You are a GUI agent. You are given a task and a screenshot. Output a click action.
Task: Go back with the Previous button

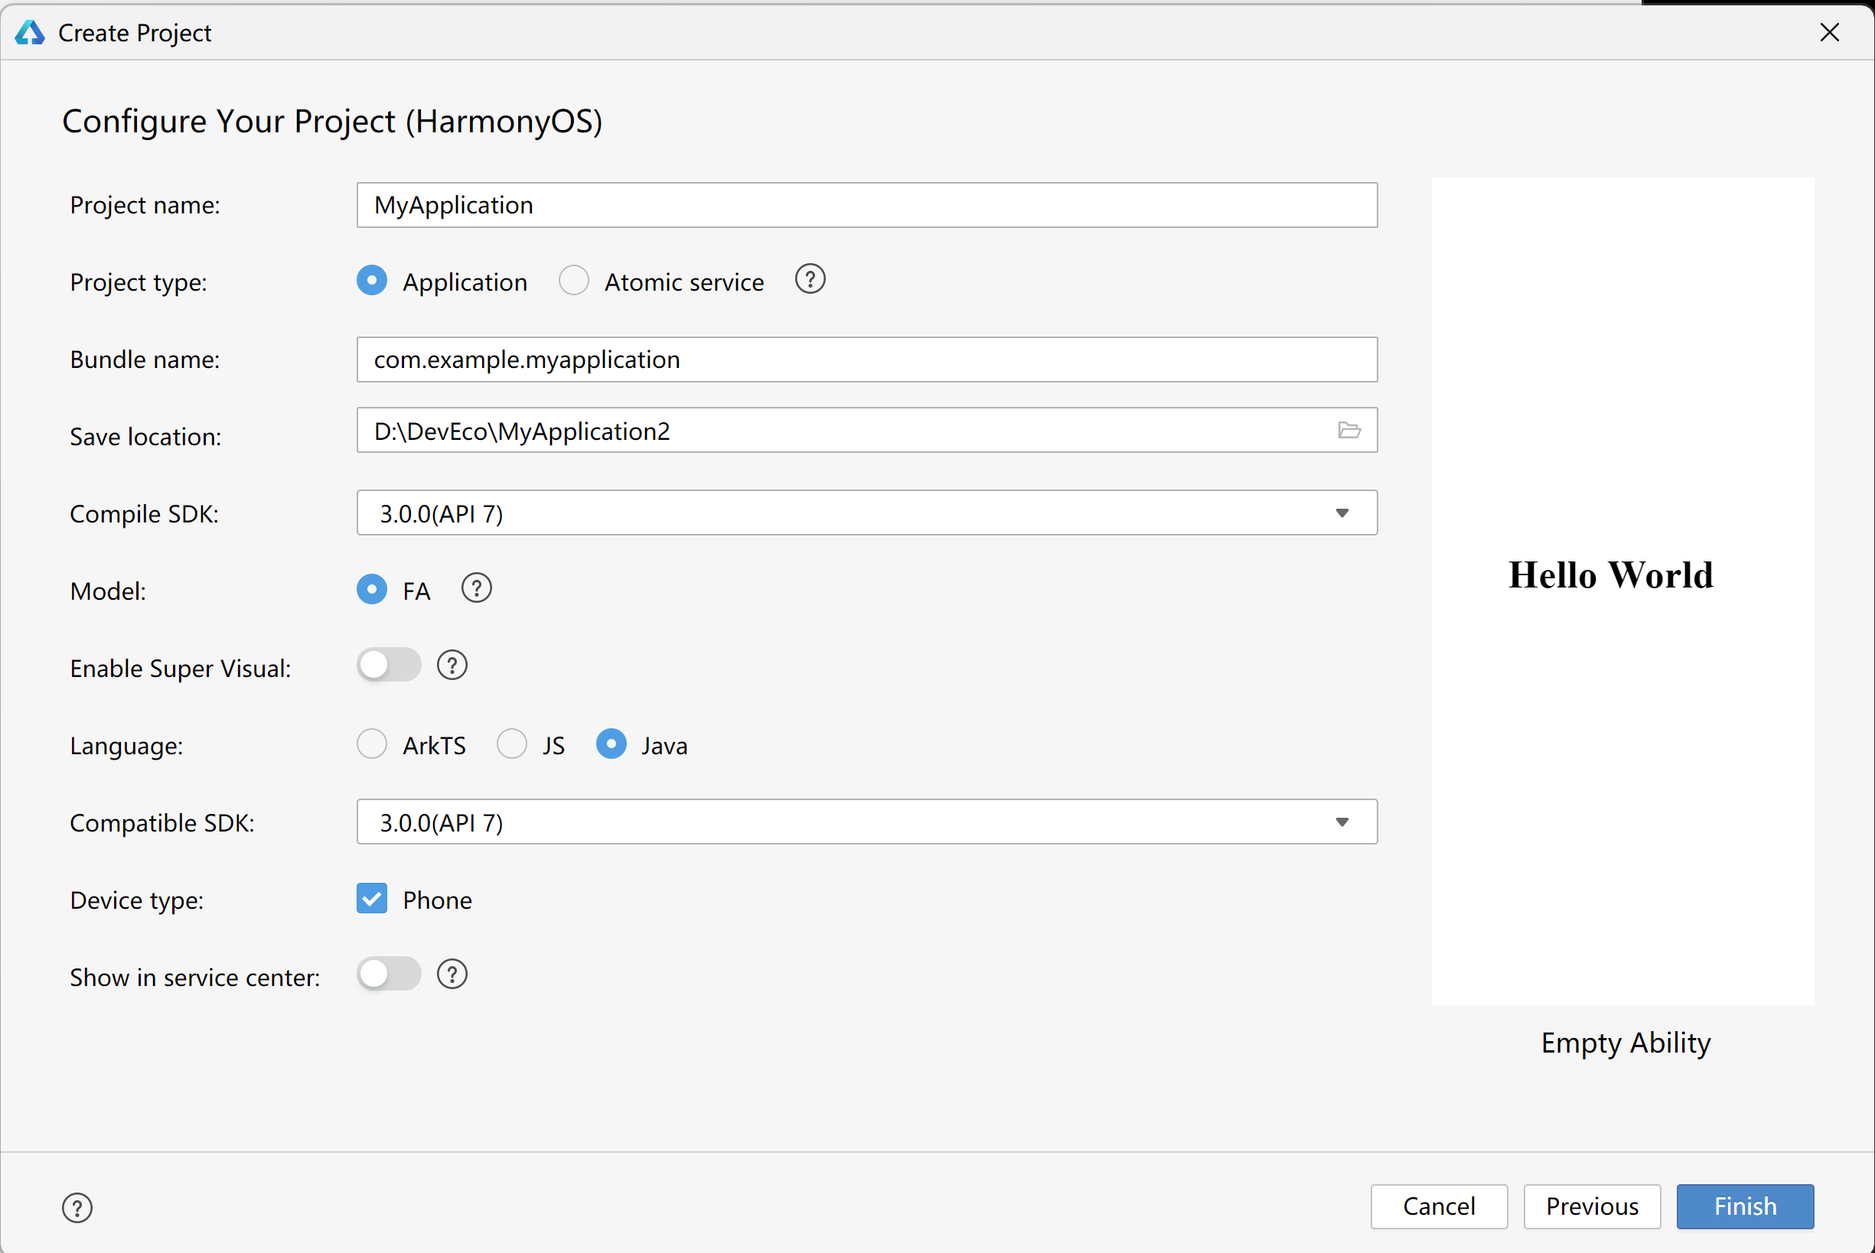point(1591,1206)
